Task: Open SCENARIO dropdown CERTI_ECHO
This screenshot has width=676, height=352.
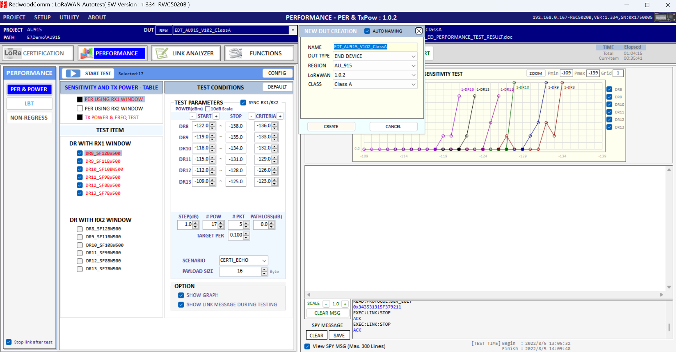Action: (264, 260)
